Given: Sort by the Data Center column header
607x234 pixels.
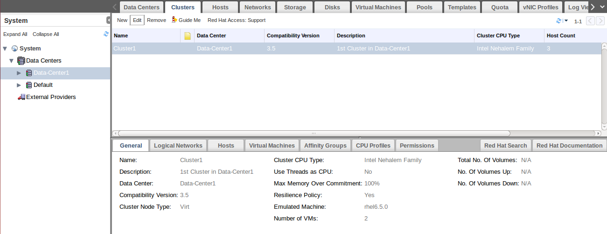Looking at the screenshot, I should tap(229, 36).
